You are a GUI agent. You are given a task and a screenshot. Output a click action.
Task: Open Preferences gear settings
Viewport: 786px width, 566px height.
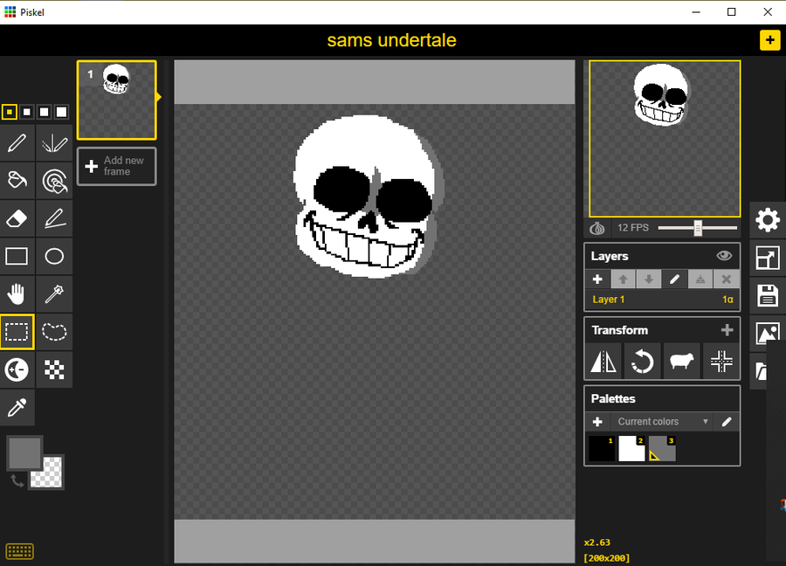tap(768, 220)
